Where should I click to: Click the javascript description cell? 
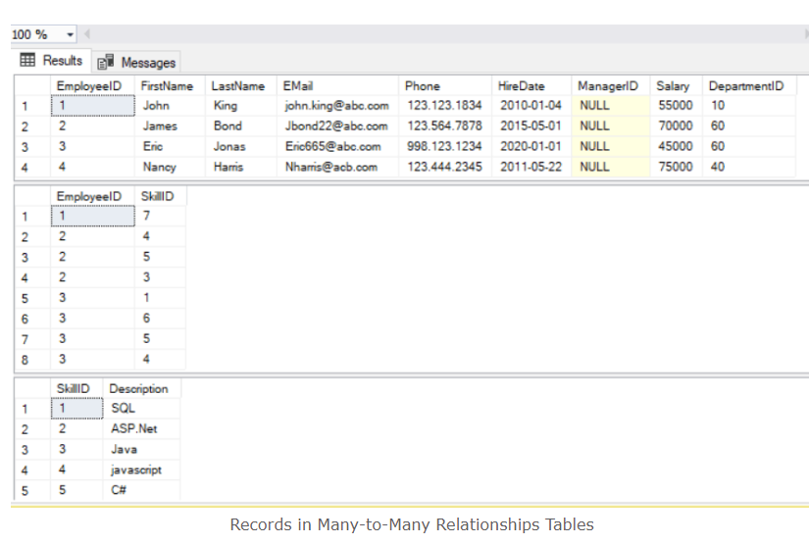click(136, 470)
